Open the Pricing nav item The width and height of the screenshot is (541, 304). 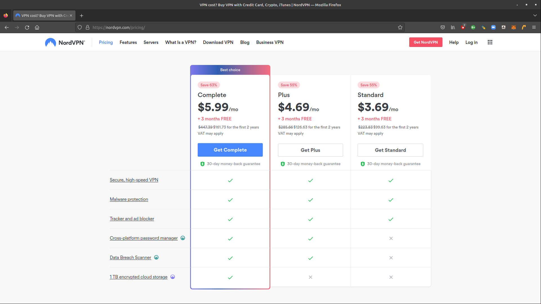coord(106,42)
